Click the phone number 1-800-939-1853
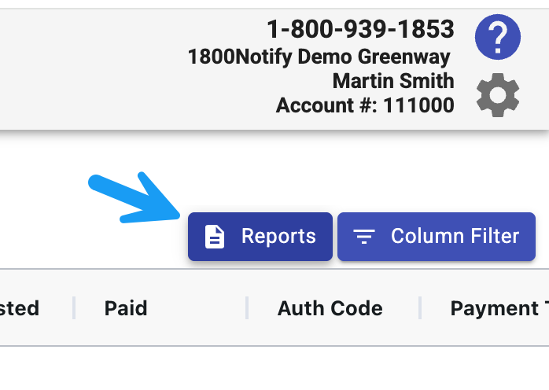This screenshot has width=549, height=390. pyautogui.click(x=360, y=29)
